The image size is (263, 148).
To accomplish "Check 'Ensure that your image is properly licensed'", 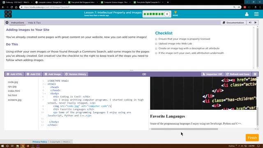I will (156, 39).
